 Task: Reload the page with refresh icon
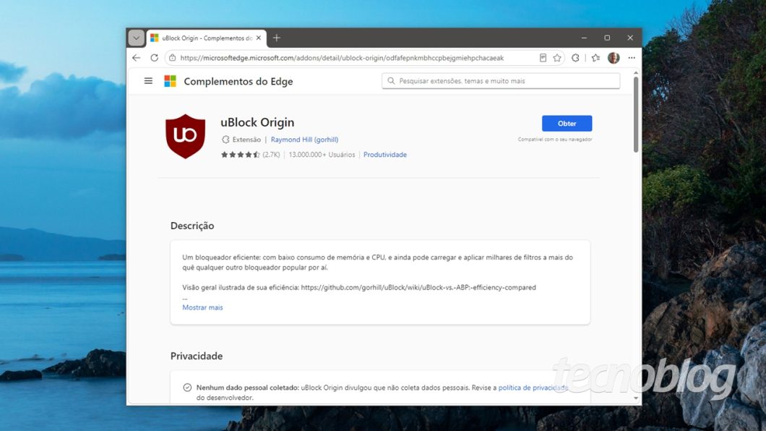[155, 58]
